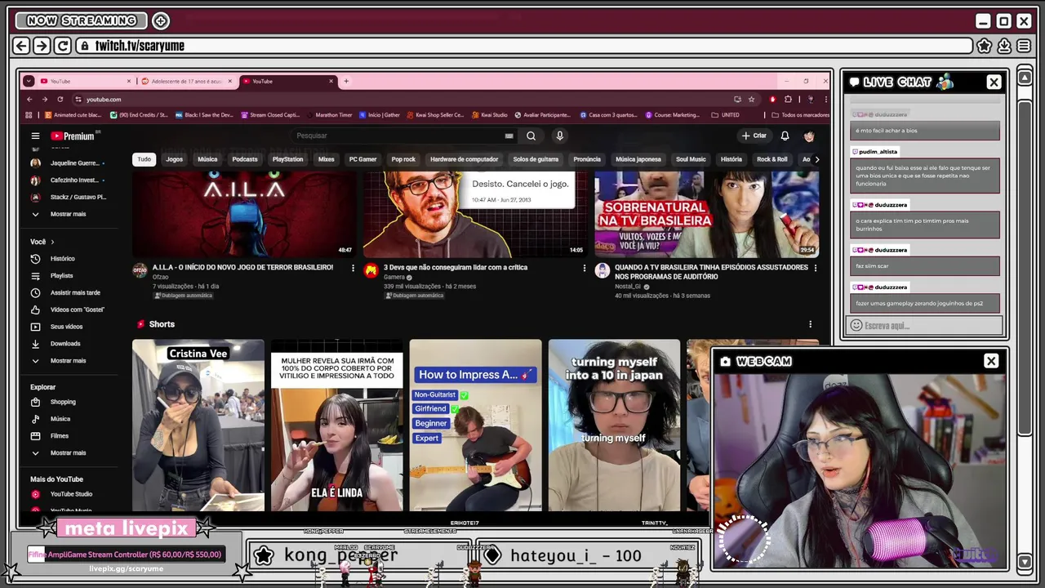Select the PlayStation filter chip
The height and width of the screenshot is (588, 1045).
pos(287,159)
